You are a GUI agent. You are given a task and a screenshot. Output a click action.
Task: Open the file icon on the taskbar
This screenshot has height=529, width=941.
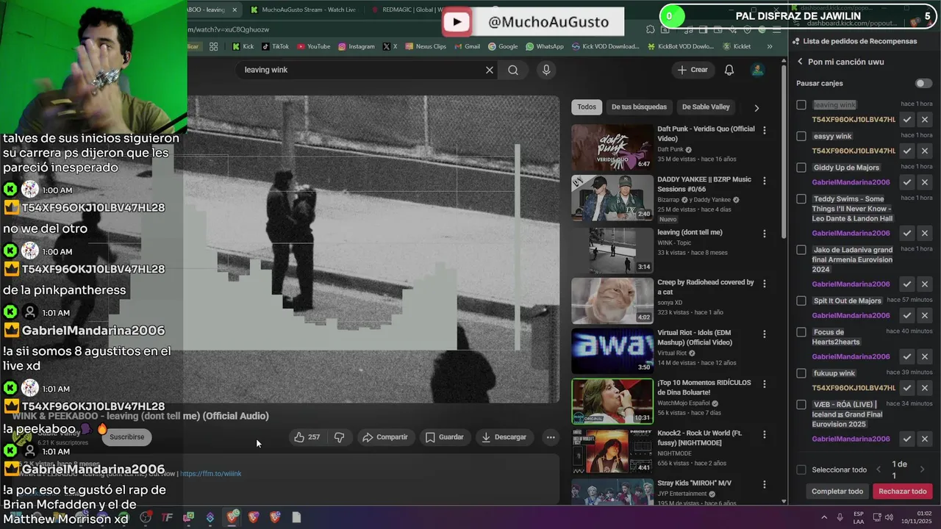coord(296,517)
